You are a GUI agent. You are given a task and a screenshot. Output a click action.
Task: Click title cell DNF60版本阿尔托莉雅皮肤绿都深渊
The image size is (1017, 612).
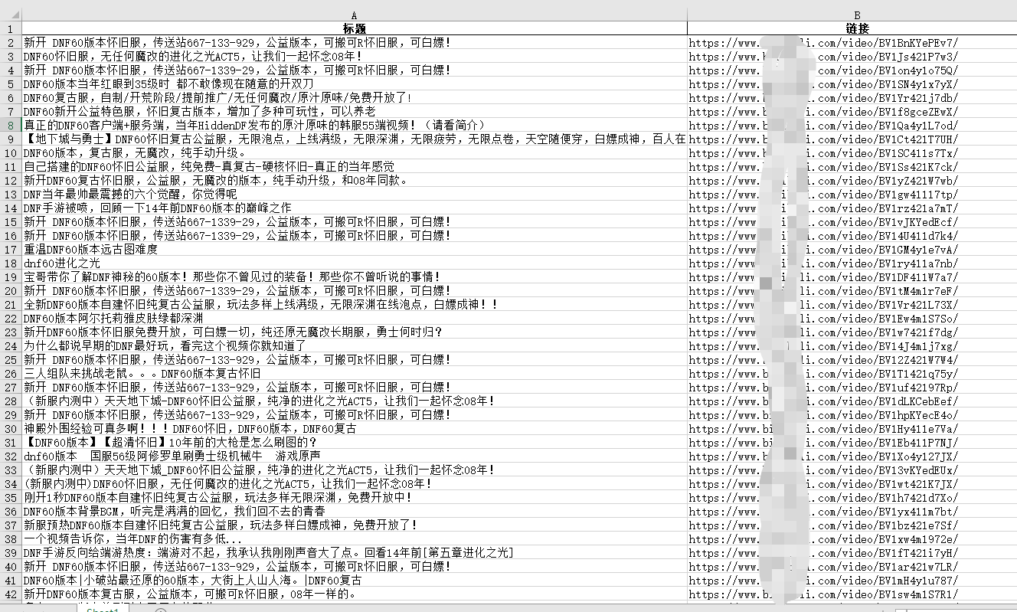pos(354,318)
